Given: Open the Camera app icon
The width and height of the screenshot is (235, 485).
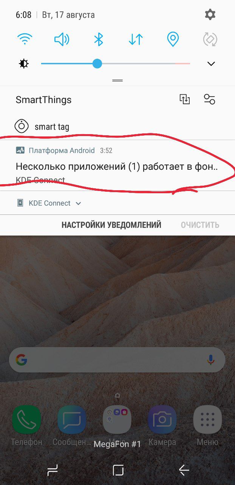Looking at the screenshot, I should [162, 419].
